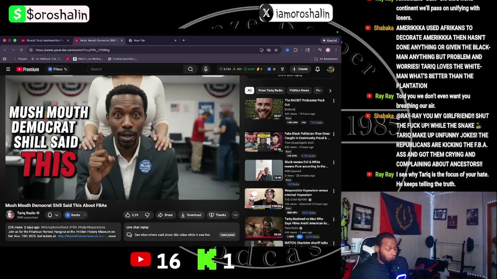
Task: Select the All chip filter
Action: click(249, 90)
